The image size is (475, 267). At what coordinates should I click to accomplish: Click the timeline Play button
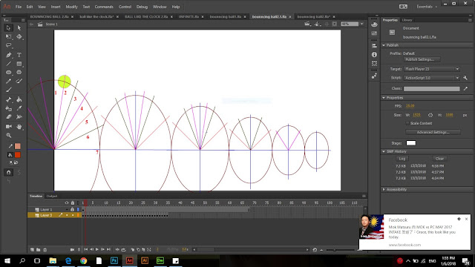pos(97,249)
